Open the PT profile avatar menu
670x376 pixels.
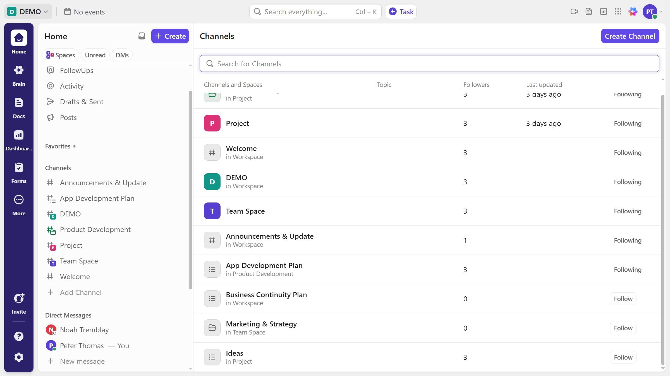click(x=650, y=12)
